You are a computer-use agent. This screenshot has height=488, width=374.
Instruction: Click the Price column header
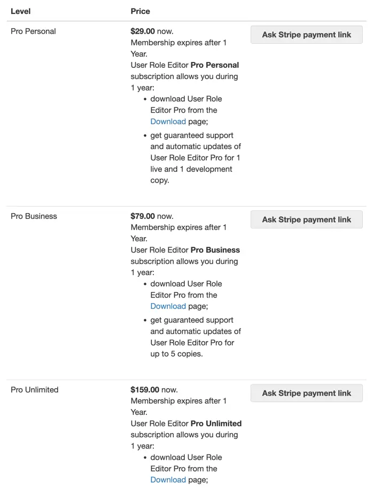click(140, 11)
